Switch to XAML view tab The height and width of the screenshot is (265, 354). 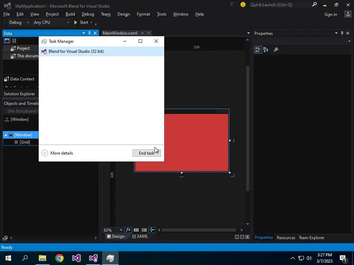click(x=140, y=236)
